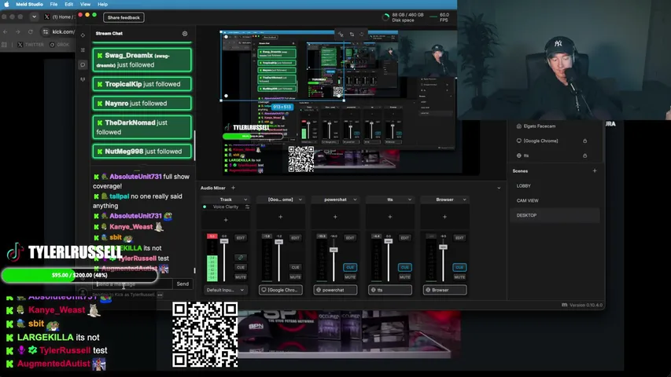Focus the send a message input field

[x=133, y=284]
